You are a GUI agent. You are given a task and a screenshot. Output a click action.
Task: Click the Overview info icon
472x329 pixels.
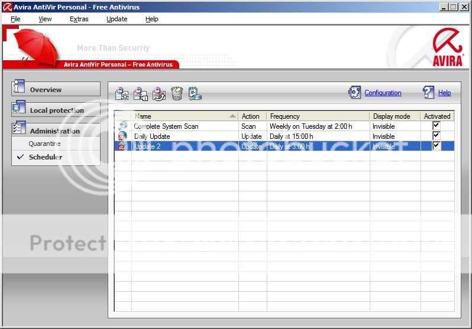tap(18, 87)
